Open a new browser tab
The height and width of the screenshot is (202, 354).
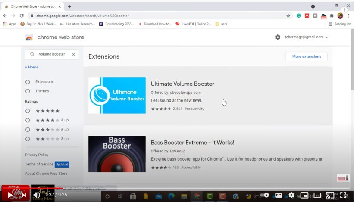click(x=69, y=6)
